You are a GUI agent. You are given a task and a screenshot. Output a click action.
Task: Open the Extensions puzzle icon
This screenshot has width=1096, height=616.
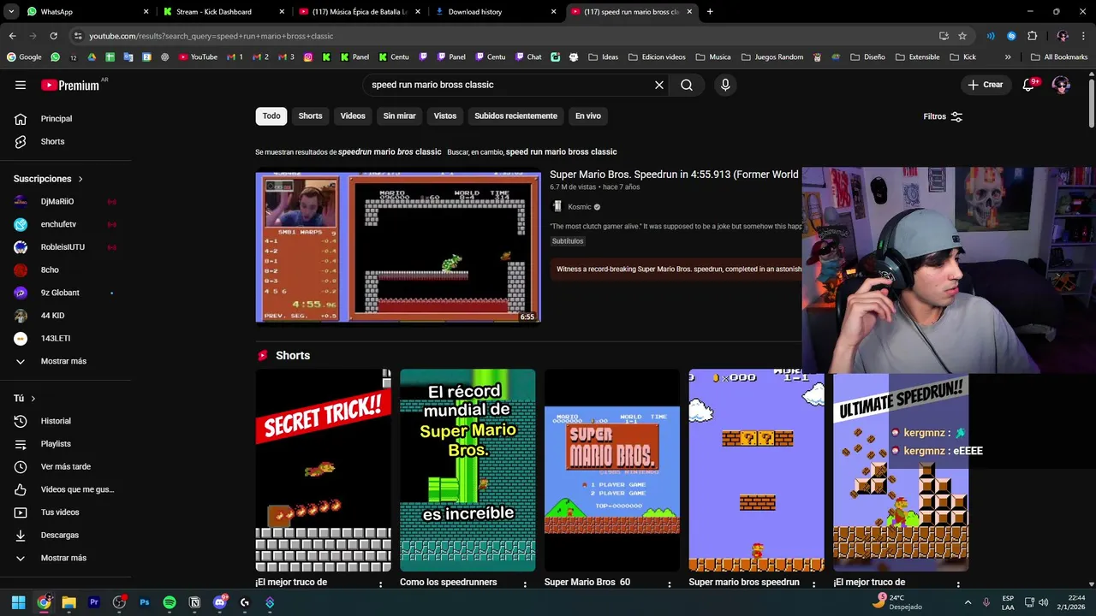pos(1032,36)
